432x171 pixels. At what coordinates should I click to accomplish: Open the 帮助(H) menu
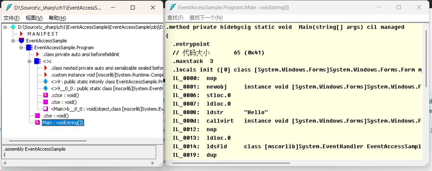coord(57,18)
